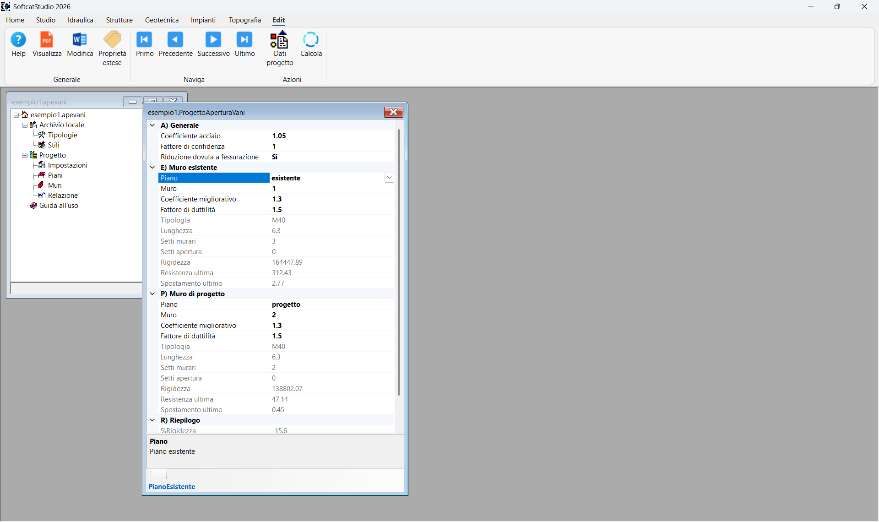Close the ProgettoAperturaVani dialog
Image resolution: width=879 pixels, height=522 pixels.
tap(393, 112)
